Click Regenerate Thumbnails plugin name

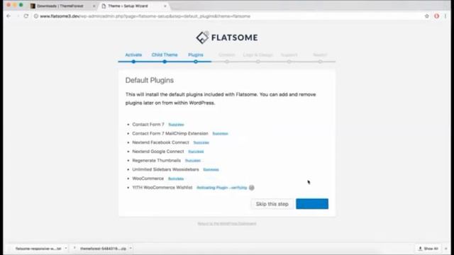[156, 160]
